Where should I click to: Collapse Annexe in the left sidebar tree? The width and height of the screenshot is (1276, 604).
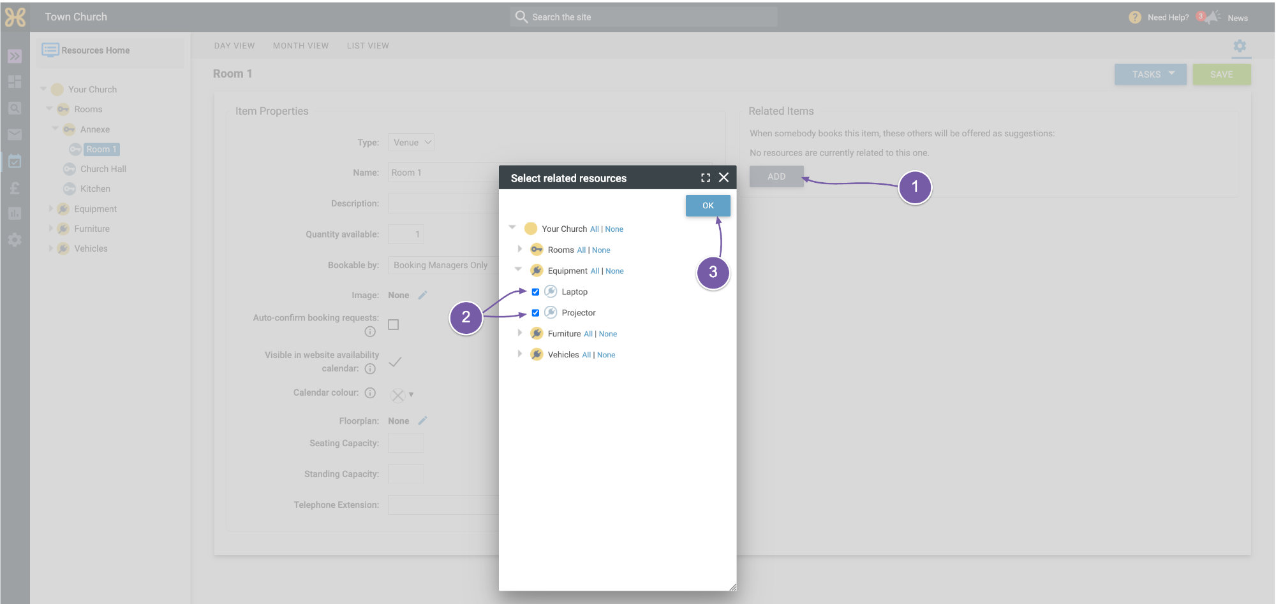[56, 128]
